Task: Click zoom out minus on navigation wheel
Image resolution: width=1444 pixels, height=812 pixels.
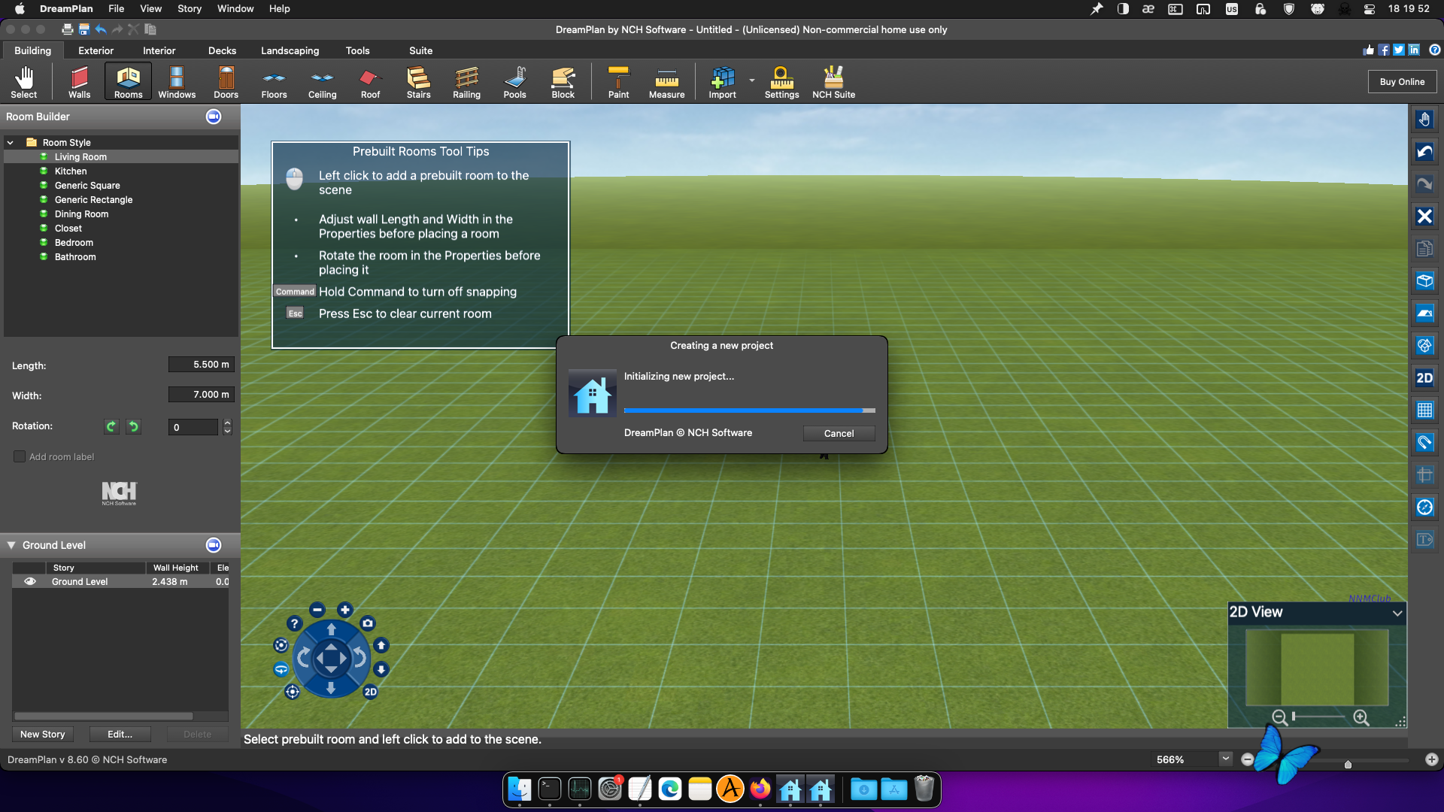Action: point(317,610)
